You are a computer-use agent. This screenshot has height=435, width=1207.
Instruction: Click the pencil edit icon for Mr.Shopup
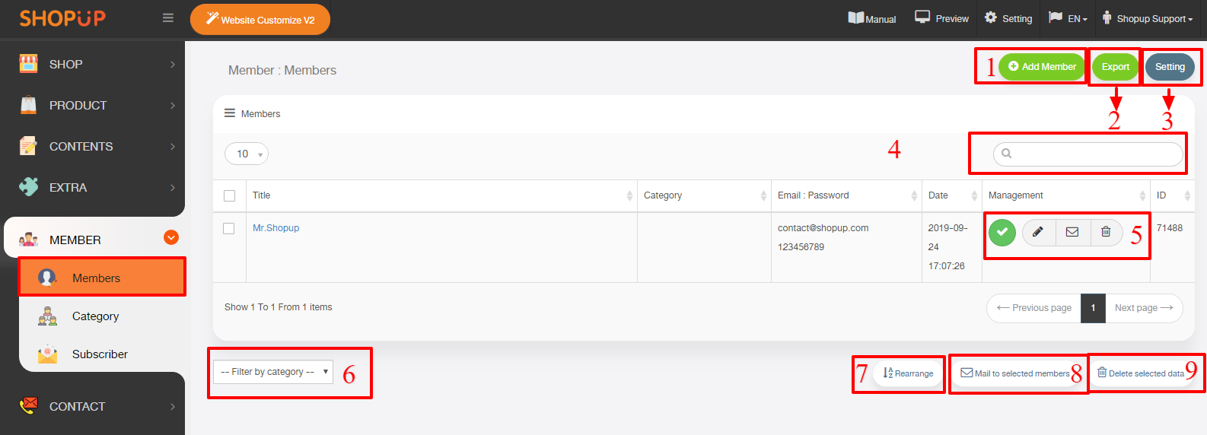1038,232
